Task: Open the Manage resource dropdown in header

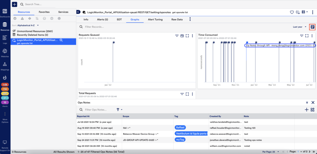Action: [305, 12]
